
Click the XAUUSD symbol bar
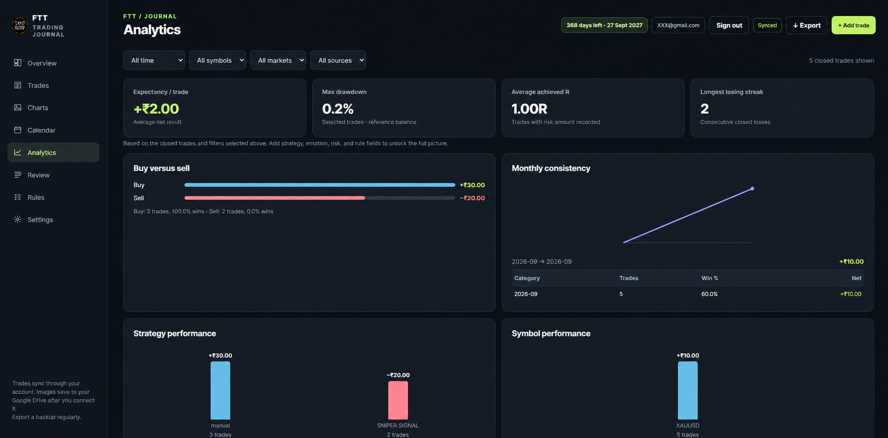[x=688, y=390]
